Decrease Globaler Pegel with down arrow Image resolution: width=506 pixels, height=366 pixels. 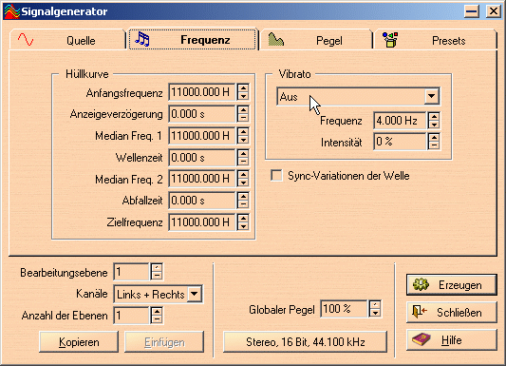click(375, 313)
